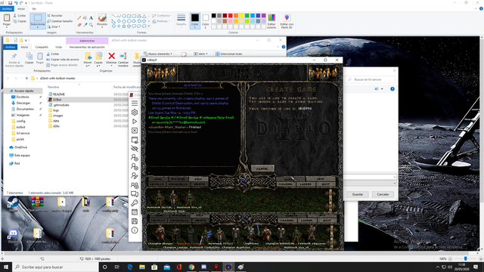This screenshot has height=272, width=484.
Task: Click the Pegar paste clipboard icon
Action: [x=7, y=18]
